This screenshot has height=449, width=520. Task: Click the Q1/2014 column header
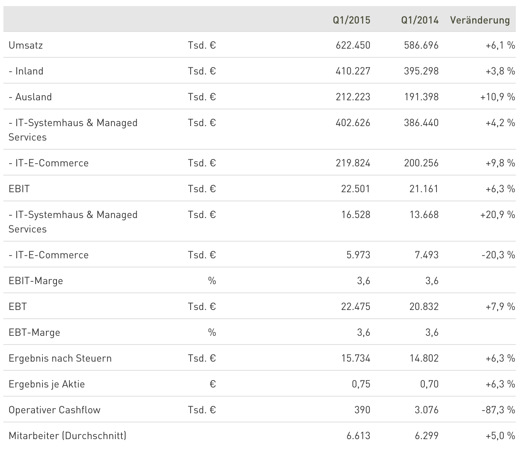(x=420, y=20)
